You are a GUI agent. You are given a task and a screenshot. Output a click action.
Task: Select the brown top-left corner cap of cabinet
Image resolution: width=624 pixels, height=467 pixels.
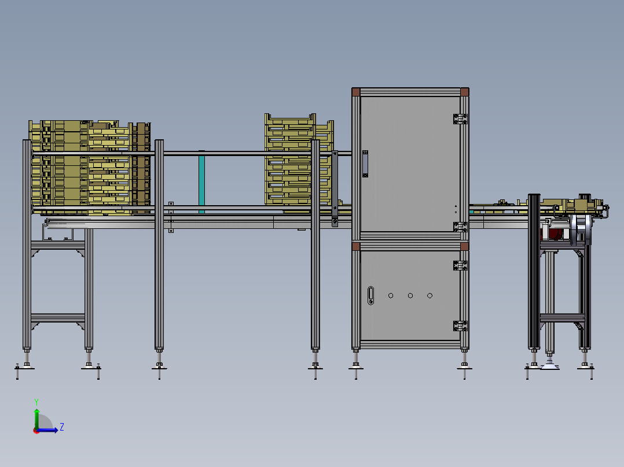(x=356, y=92)
